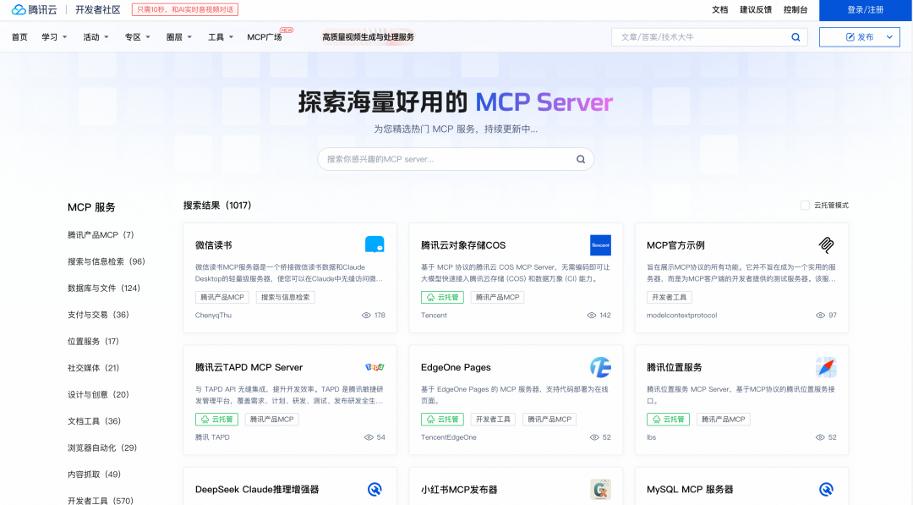Viewport: 913px width, 505px height.
Task: Go to 首页 in navigation
Action: tap(19, 37)
